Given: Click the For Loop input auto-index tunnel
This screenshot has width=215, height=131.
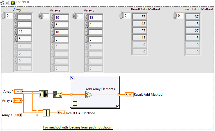Looking at the screenshot, I should click(x=71, y=94).
